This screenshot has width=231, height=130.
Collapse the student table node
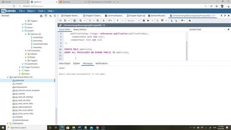[23, 31]
